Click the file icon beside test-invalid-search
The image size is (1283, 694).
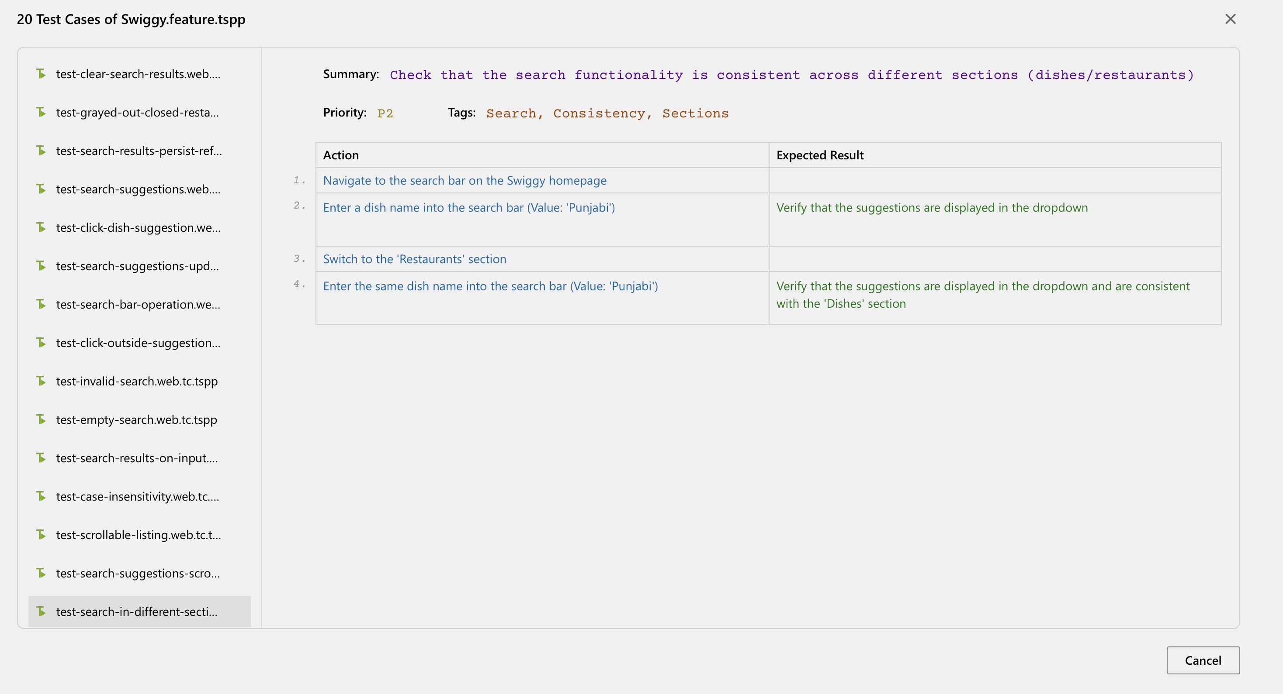(x=41, y=381)
